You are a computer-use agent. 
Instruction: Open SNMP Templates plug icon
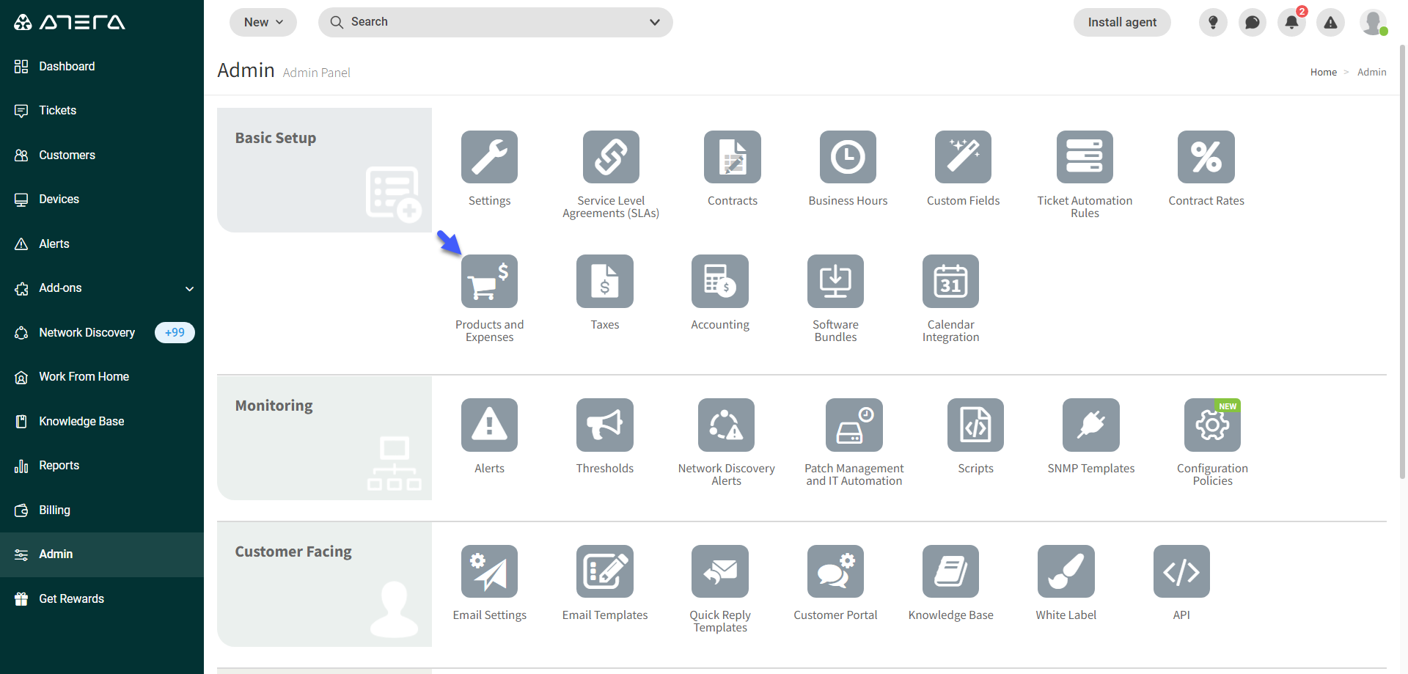1091,425
